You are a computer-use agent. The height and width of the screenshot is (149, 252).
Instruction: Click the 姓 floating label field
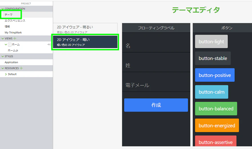point(156,62)
